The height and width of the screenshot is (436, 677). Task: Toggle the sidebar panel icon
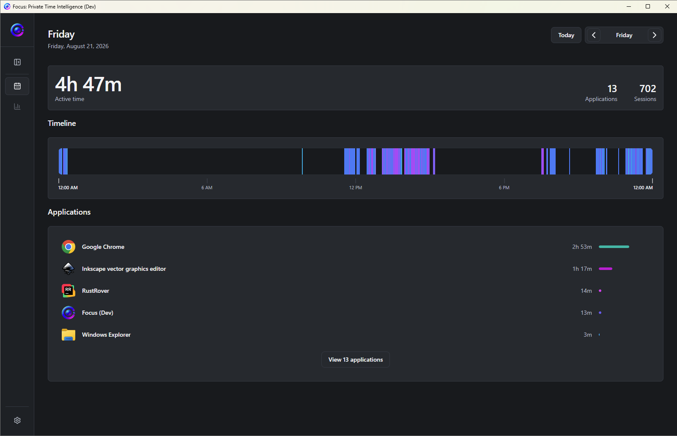pos(17,62)
